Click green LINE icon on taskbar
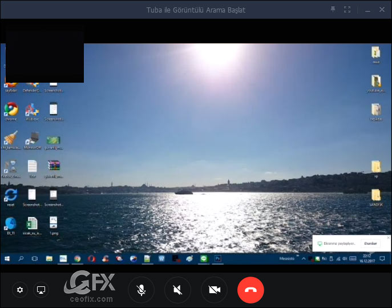 (x=204, y=258)
